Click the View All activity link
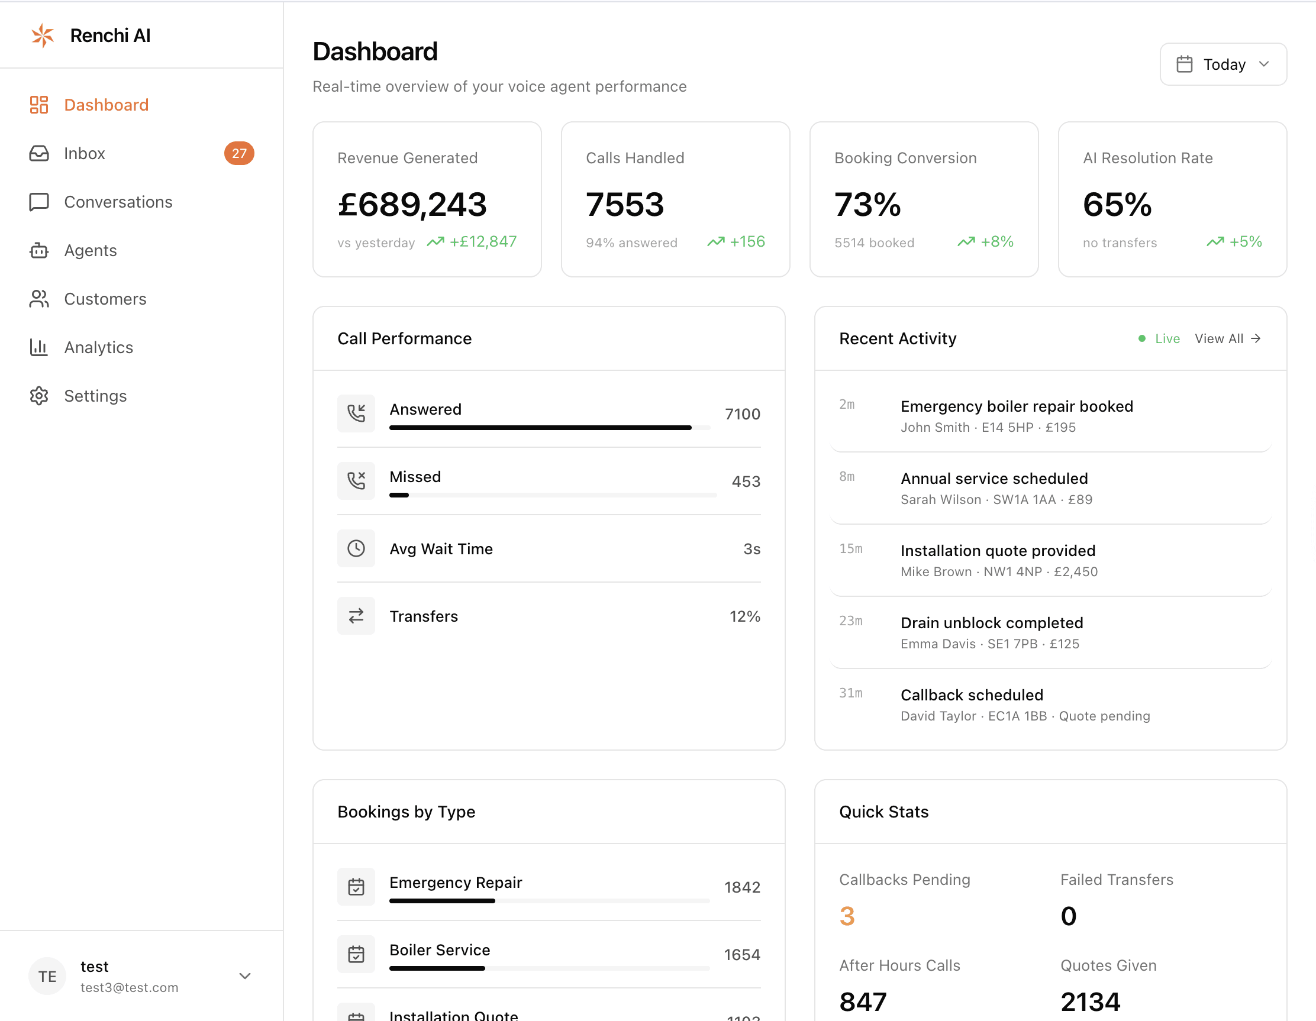The width and height of the screenshot is (1316, 1021). [1227, 338]
